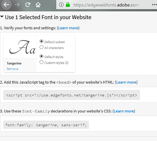157x141 pixels.
Task: Go to the browser home page icon
Action: pyautogui.click(x=38, y=5)
